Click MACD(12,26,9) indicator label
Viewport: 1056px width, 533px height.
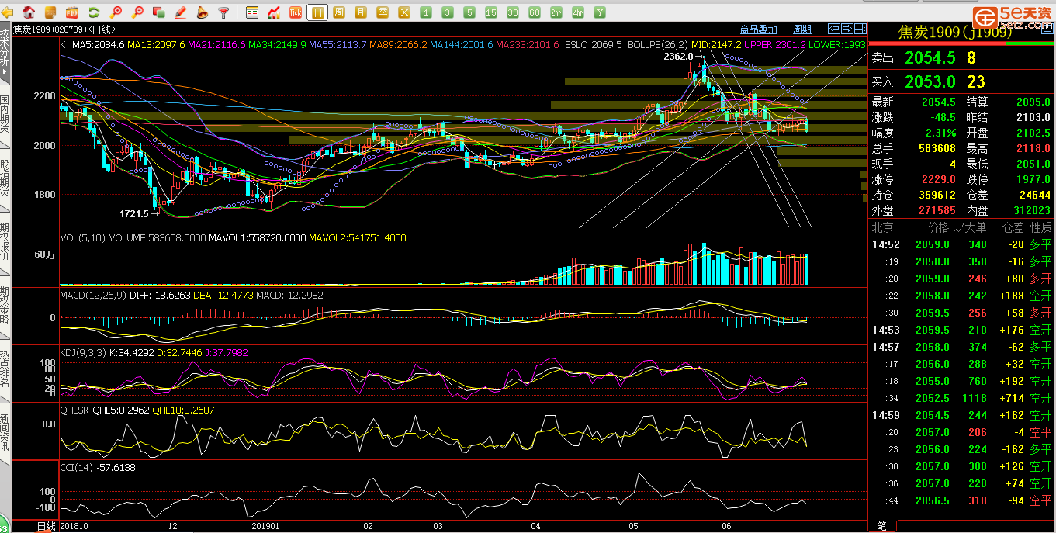[92, 295]
